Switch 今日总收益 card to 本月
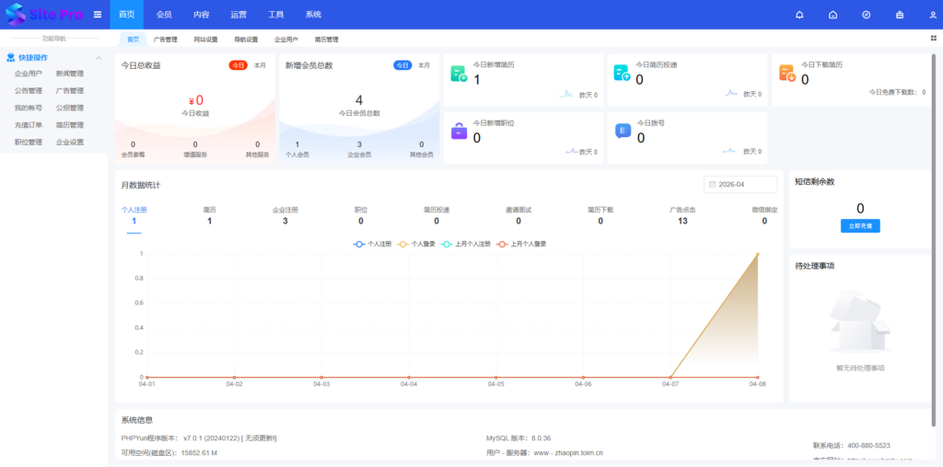The height and width of the screenshot is (467, 943). click(x=260, y=65)
